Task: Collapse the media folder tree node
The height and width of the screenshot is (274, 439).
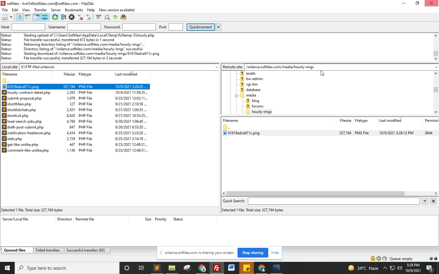Action: tap(236, 96)
